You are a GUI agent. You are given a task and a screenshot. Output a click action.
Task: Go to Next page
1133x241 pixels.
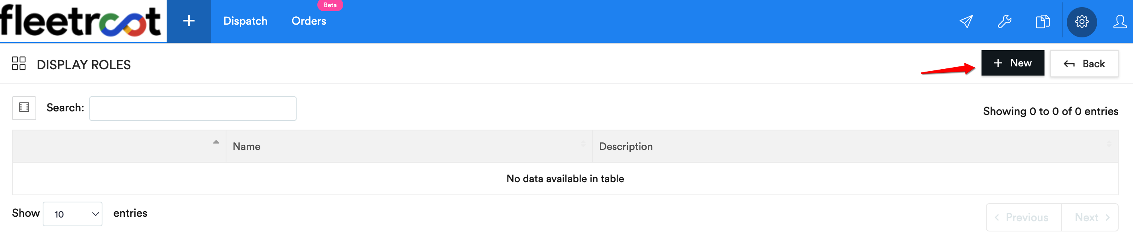1090,217
